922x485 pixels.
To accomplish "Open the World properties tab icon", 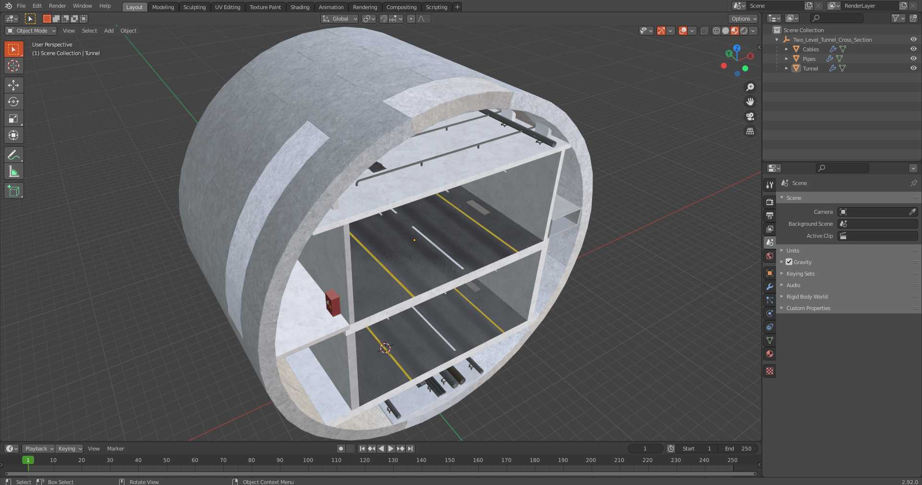I will 770,256.
